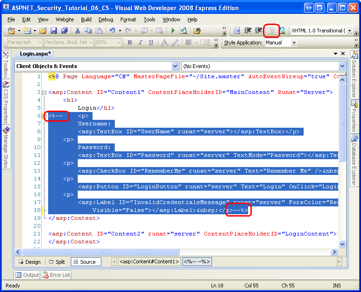361x292 pixels.
Task: Undo the last action
Action: point(112,31)
